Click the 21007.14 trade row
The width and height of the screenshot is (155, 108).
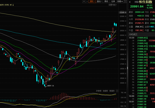142,63
